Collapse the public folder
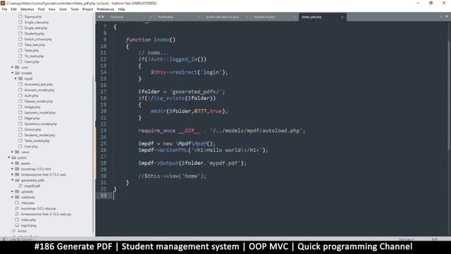Image resolution: width=451 pixels, height=254 pixels. pyautogui.click(x=9, y=157)
